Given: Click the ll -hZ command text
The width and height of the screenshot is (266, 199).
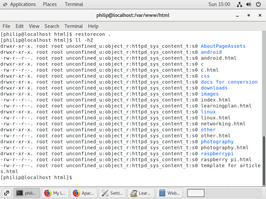Looking at the screenshot, I should coord(84,40).
